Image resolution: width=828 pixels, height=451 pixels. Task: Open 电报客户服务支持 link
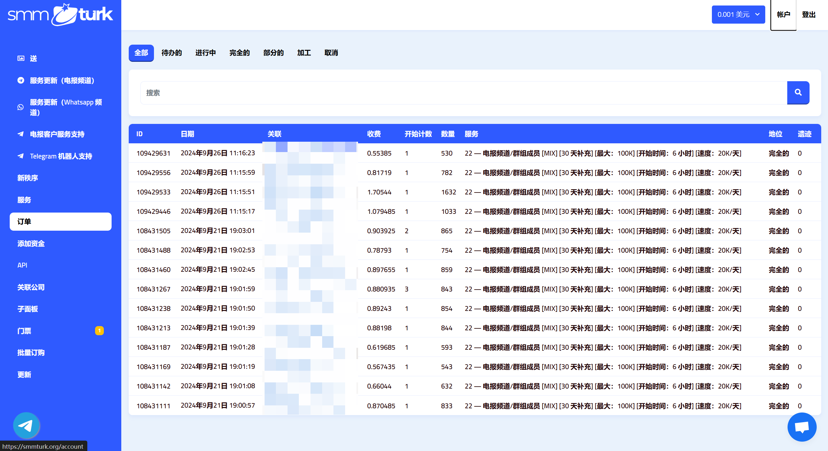pos(57,134)
